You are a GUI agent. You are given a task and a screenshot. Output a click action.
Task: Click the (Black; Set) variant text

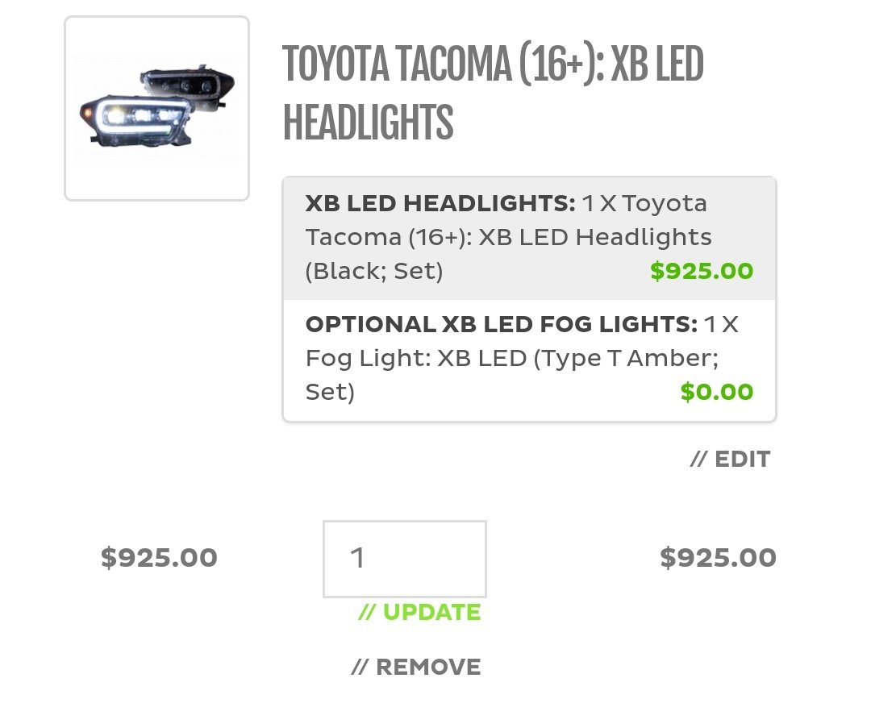(374, 271)
